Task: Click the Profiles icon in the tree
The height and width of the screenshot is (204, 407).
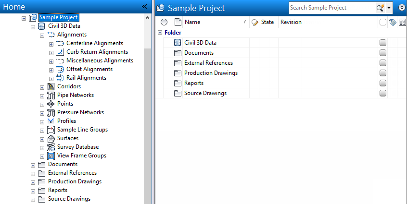Action: tap(51, 121)
